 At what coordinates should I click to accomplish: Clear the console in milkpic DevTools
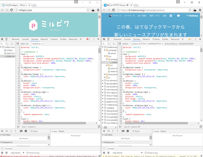pyautogui.click(x=2, y=153)
